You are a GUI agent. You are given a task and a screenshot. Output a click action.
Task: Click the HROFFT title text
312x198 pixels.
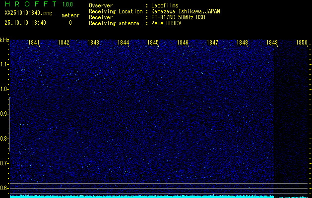coord(30,5)
